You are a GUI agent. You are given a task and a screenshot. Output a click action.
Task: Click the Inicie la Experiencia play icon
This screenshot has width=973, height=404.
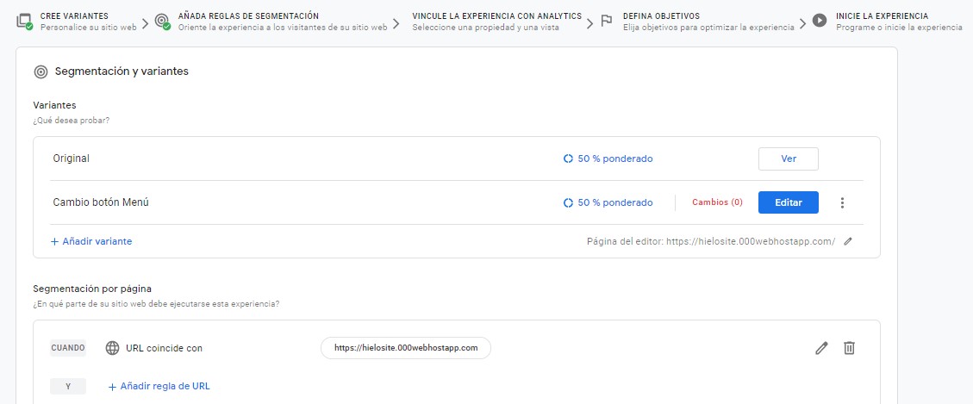(820, 21)
